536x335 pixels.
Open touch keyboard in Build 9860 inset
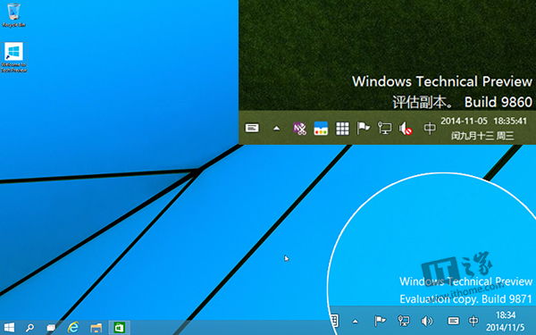(252, 128)
